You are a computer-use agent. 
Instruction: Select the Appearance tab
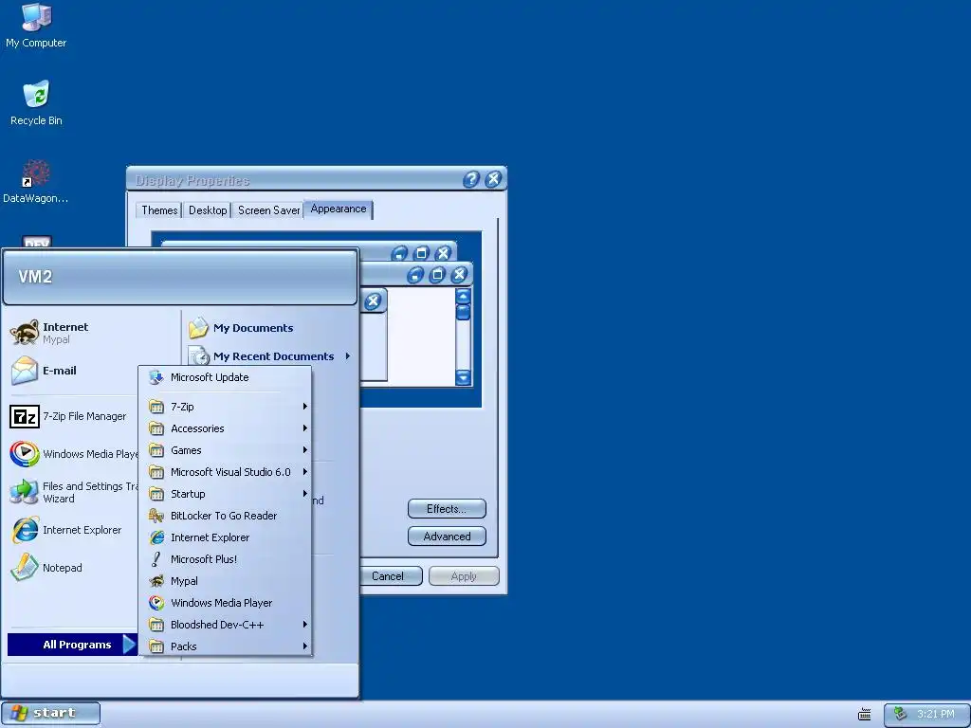coord(339,209)
